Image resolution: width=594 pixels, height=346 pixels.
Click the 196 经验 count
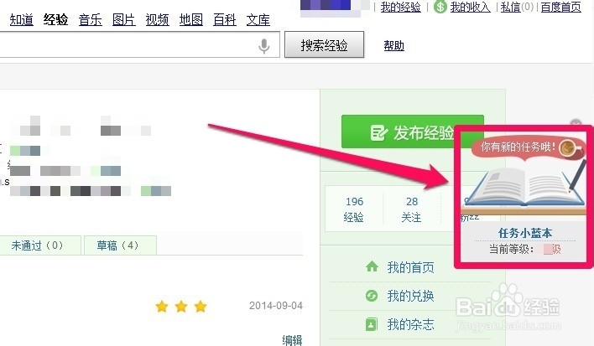[354, 209]
